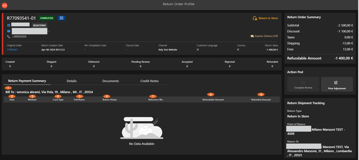
Task: Click the Italy Test Website channel value
Action: tap(168, 50)
